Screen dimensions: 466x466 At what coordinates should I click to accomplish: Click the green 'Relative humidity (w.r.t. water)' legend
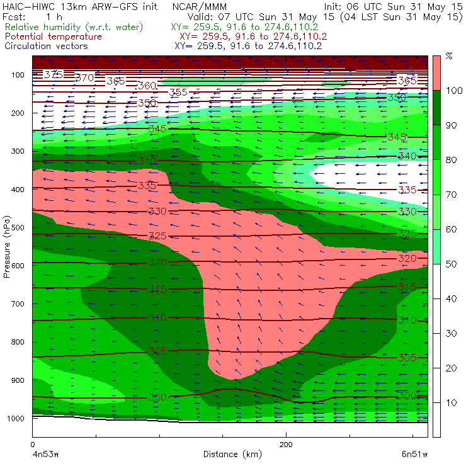pos(74,27)
